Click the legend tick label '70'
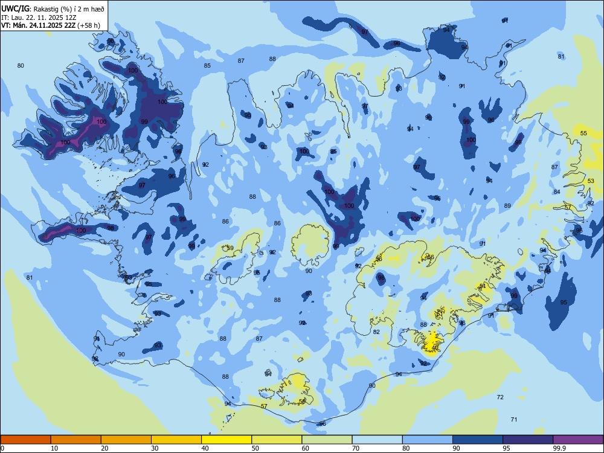 (x=356, y=448)
